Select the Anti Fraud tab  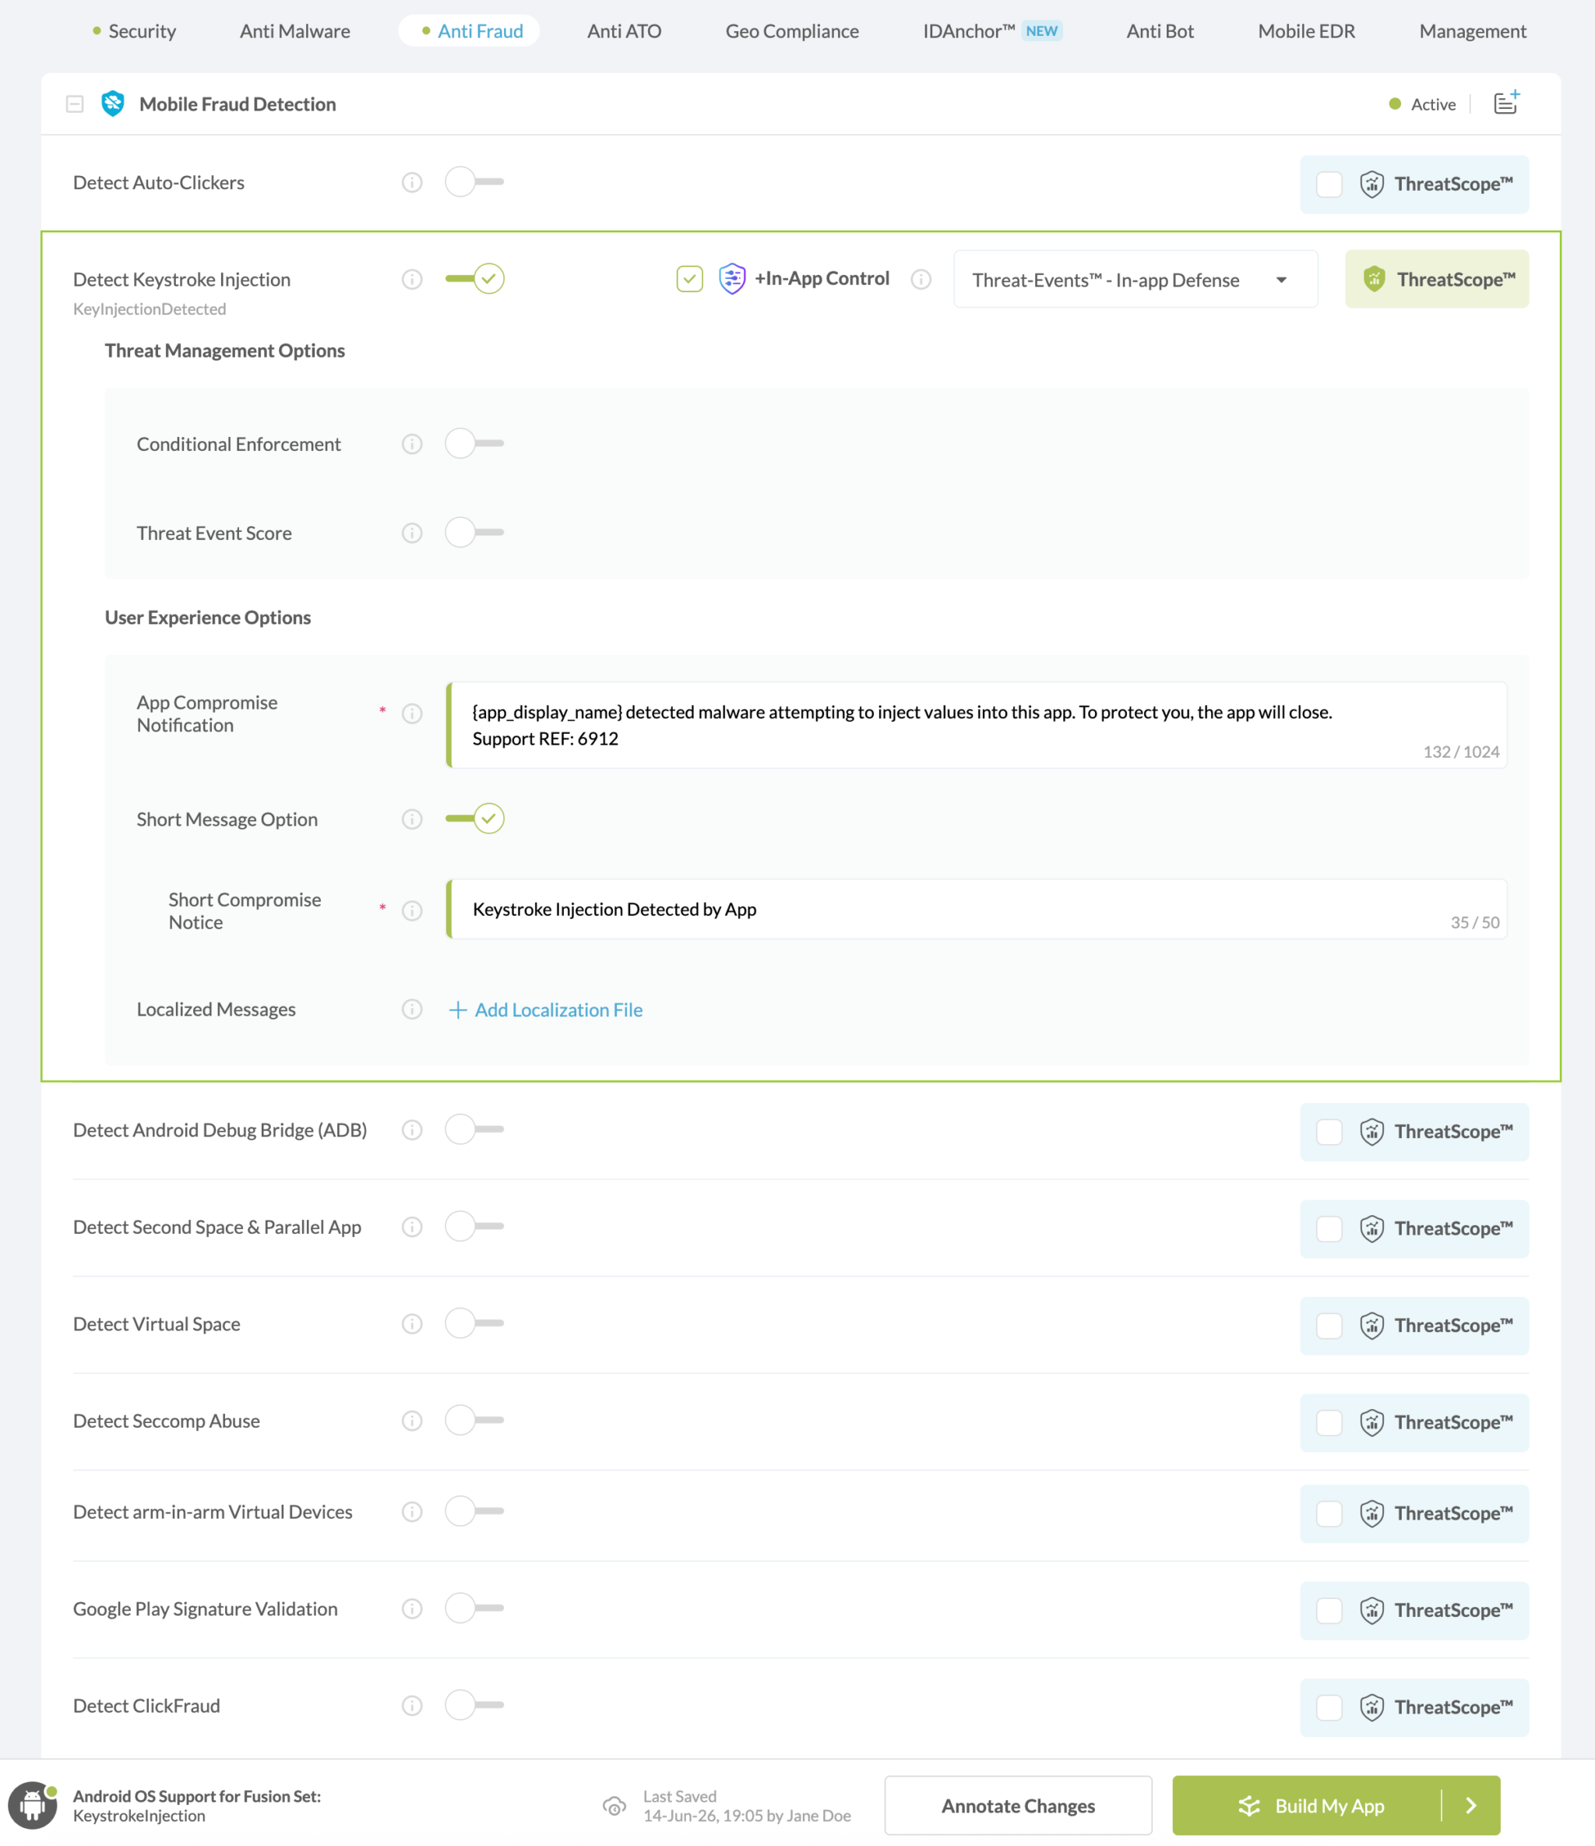tap(471, 31)
